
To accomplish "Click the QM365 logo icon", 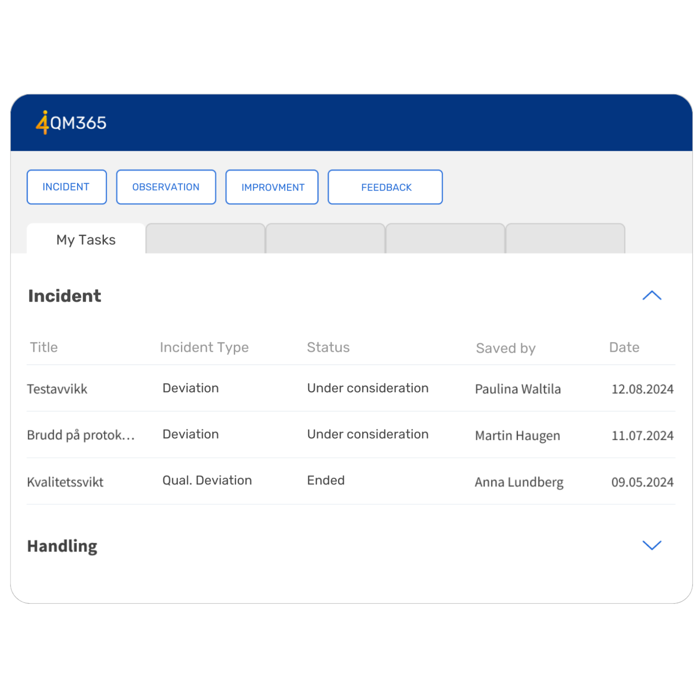I will pyautogui.click(x=43, y=122).
